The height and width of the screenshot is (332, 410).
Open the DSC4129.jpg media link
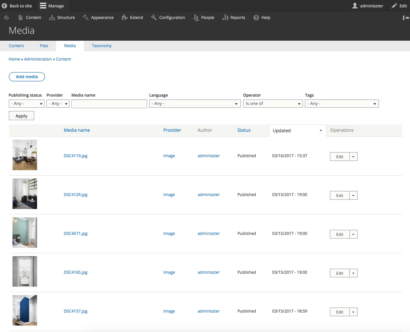(76, 195)
